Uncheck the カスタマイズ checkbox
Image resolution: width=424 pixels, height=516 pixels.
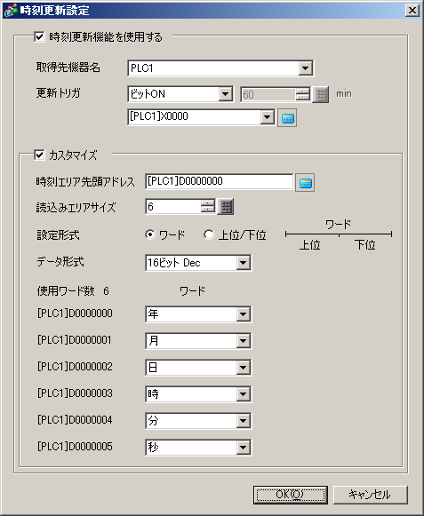click(39, 155)
